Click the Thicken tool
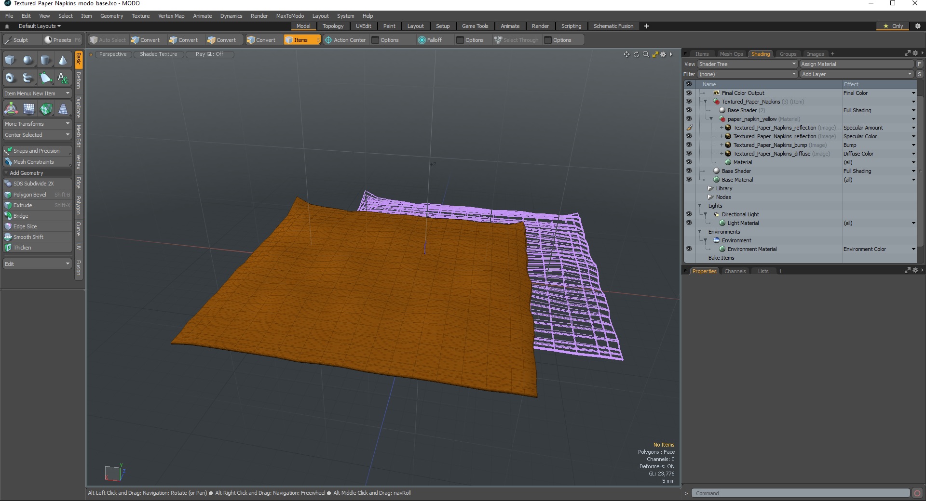This screenshot has width=926, height=501. (38, 248)
